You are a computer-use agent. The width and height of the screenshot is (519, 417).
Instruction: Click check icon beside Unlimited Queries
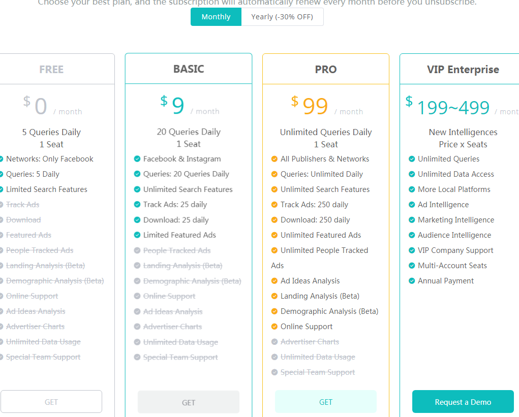412,159
